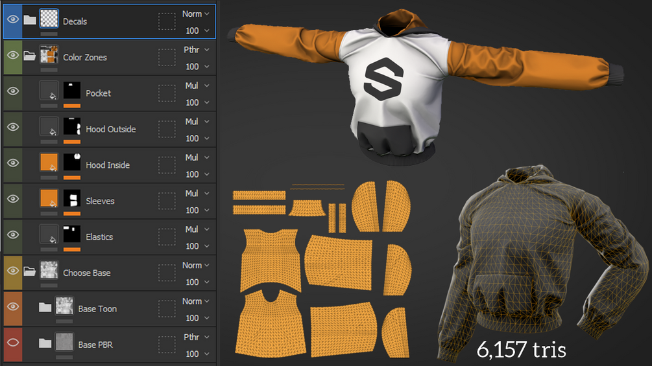This screenshot has height=366, width=652.
Task: Click the Color Zones dashed mask placeholder
Action: (x=167, y=57)
